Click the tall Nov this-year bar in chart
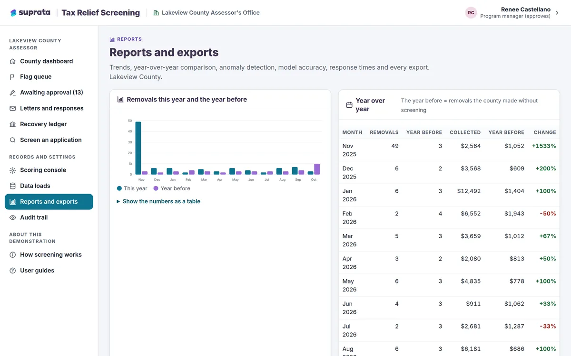The height and width of the screenshot is (356, 571). coord(138,148)
